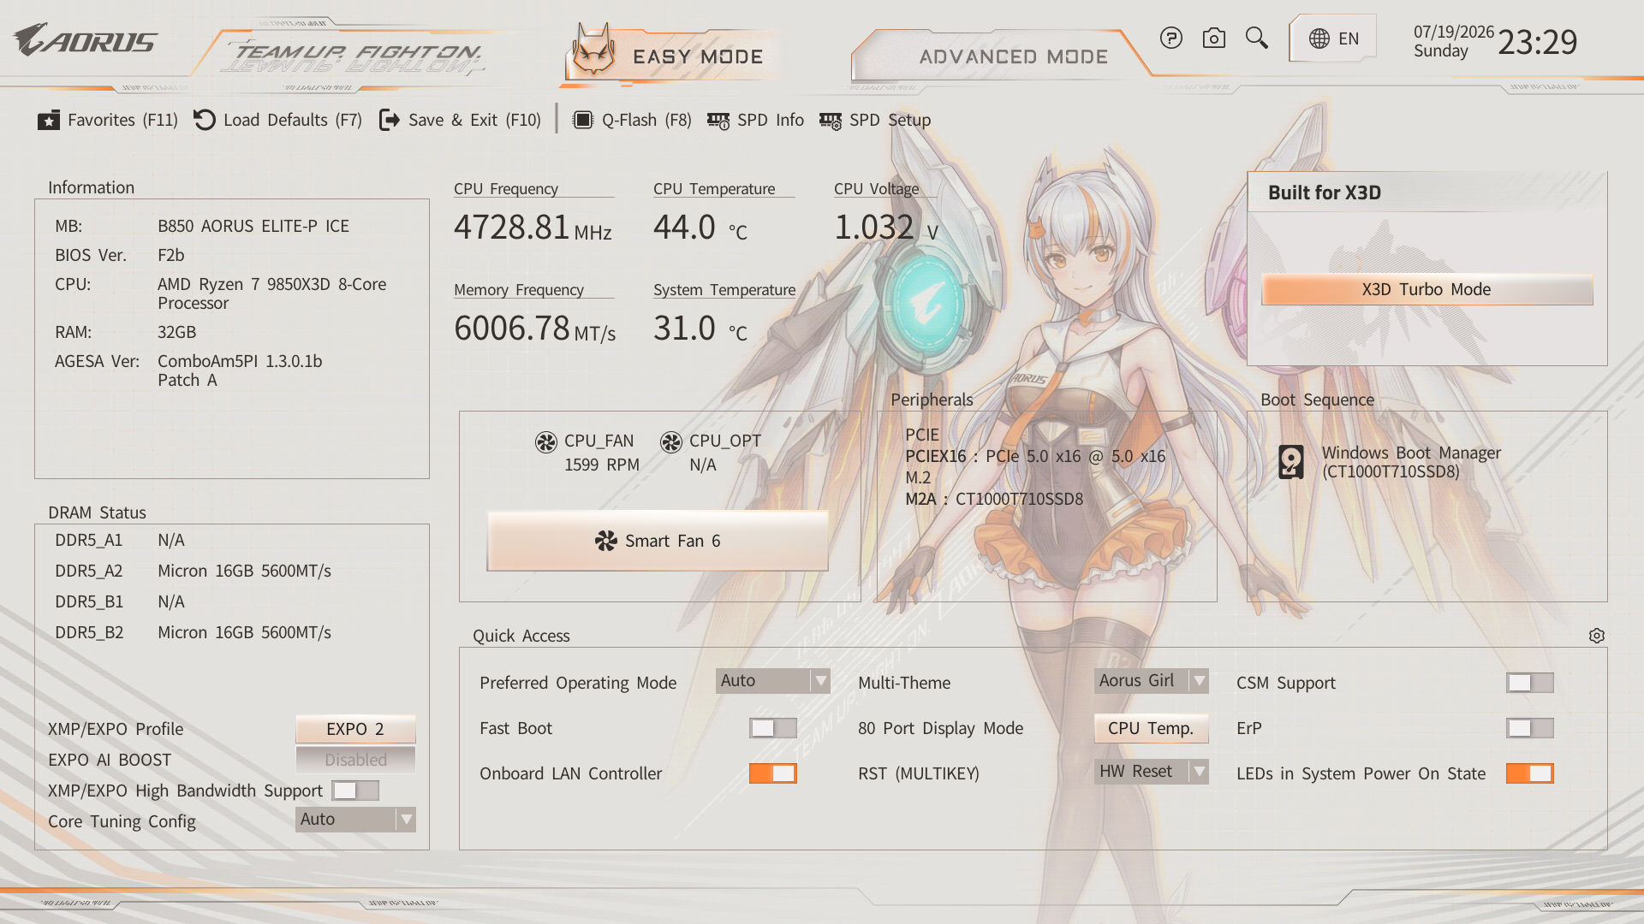Open SPD Info
Viewport: 1644px width, 924px height.
coord(756,120)
